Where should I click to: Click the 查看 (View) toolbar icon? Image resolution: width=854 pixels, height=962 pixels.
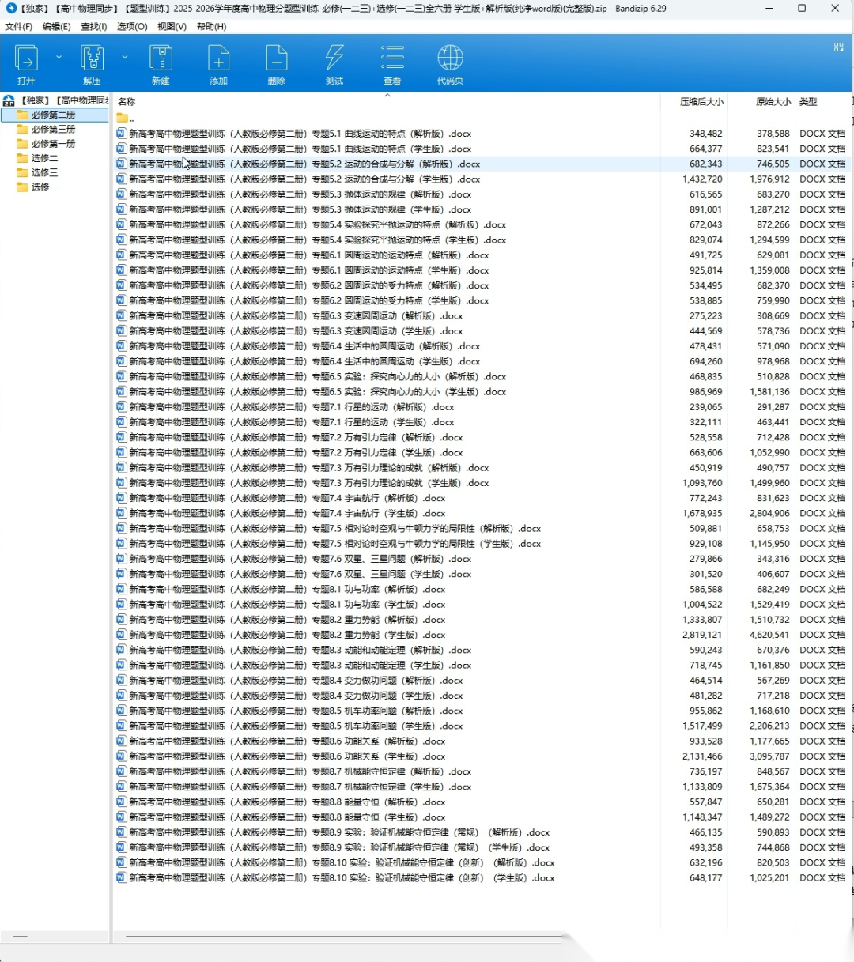point(392,63)
